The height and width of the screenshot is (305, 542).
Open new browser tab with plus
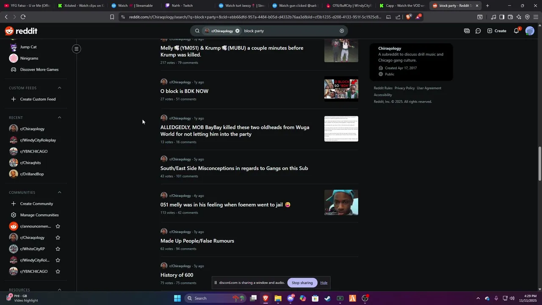click(x=487, y=6)
